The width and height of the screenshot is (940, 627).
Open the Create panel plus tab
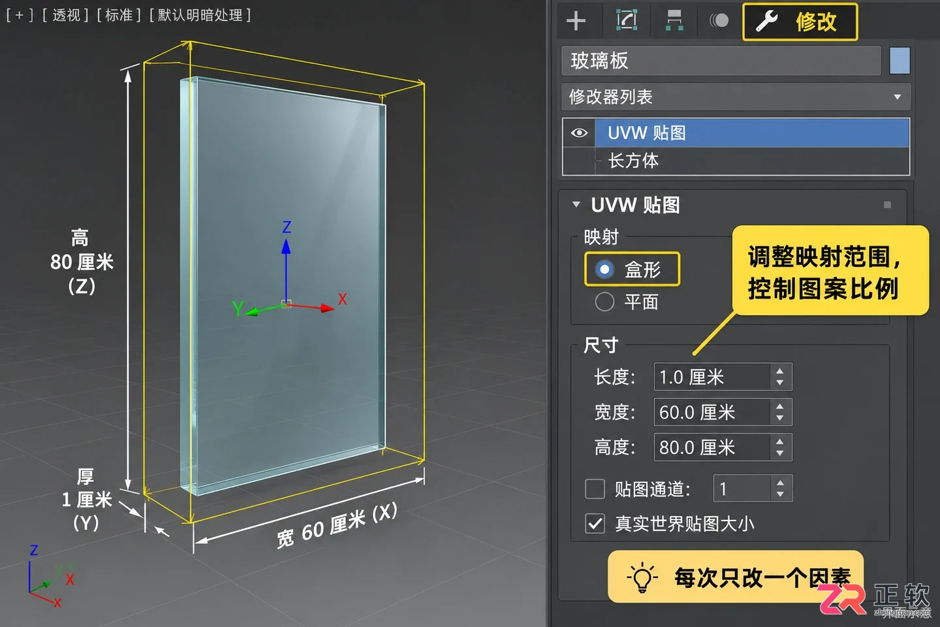coord(576,21)
